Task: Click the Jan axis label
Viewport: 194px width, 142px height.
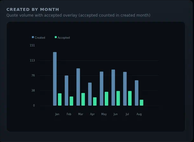Action: coord(57,114)
